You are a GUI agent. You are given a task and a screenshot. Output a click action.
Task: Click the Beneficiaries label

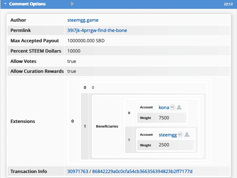(107, 126)
